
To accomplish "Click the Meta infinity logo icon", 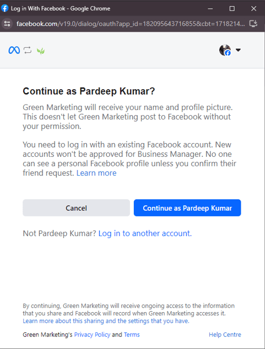I will point(14,50).
